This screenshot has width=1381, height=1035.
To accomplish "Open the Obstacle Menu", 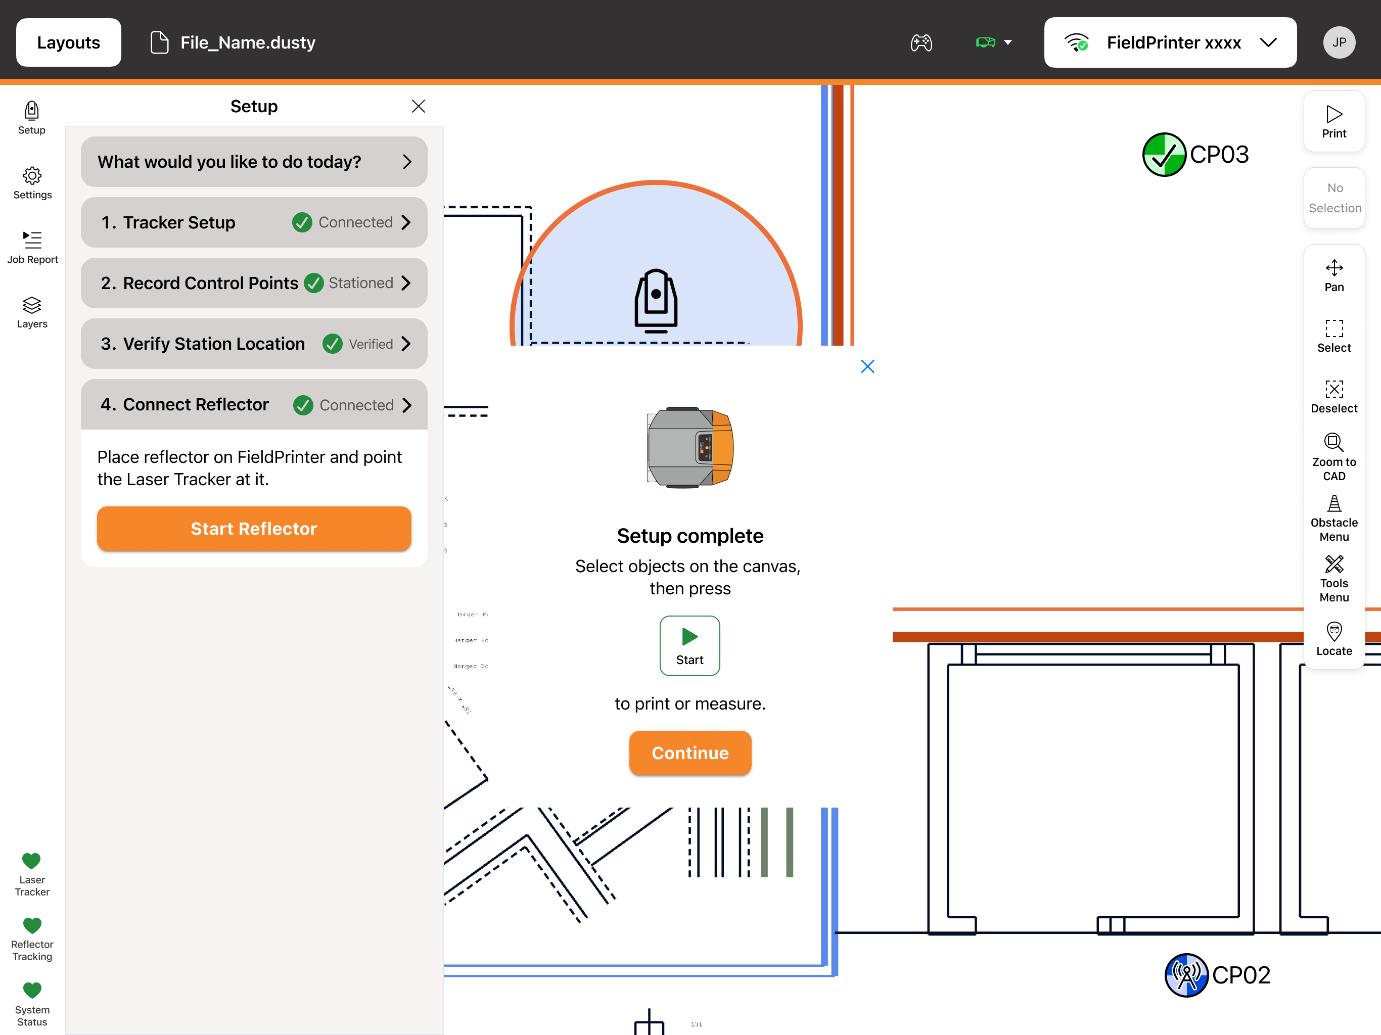I will (x=1333, y=518).
